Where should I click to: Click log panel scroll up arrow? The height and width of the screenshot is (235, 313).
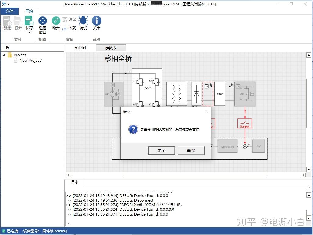tap(308, 195)
